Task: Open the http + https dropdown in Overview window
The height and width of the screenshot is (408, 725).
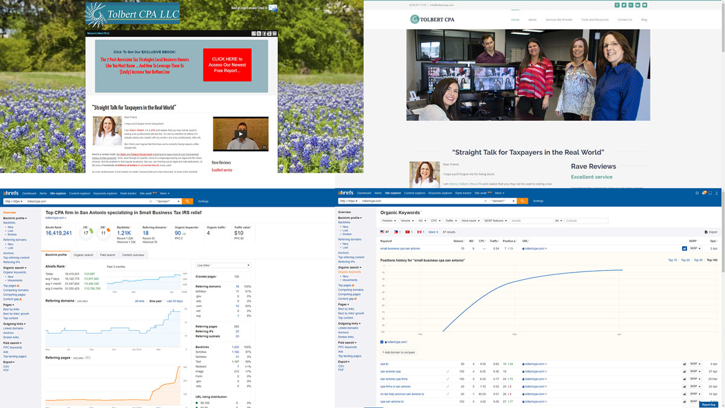Action: point(13,201)
